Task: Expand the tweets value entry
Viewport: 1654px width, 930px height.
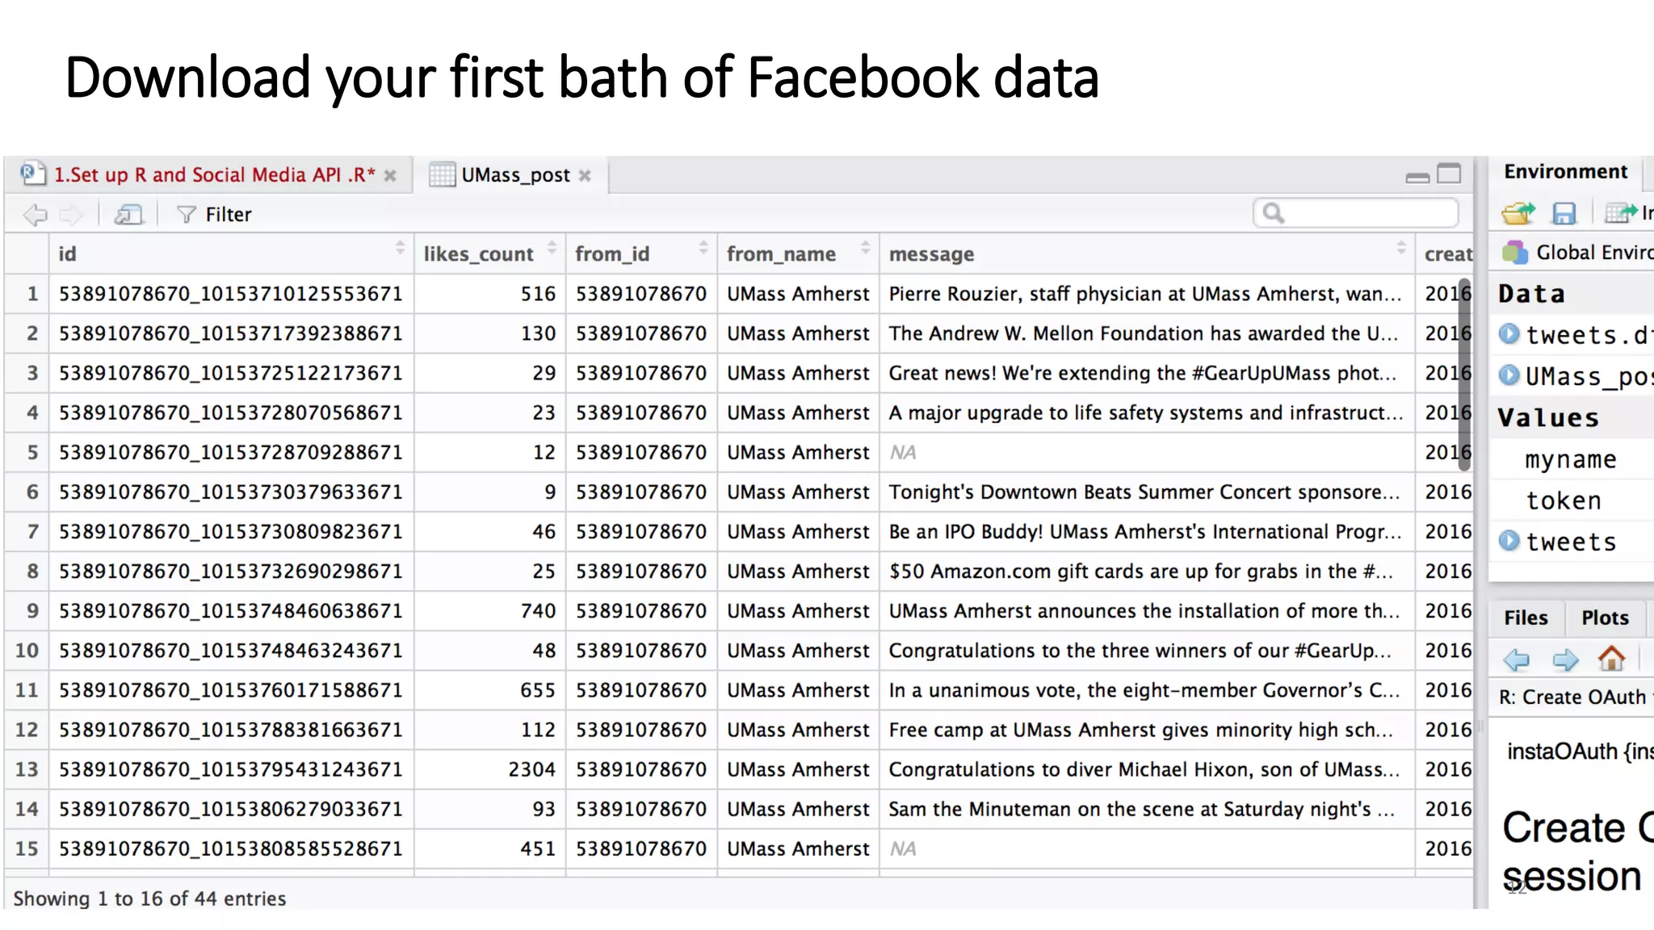Action: [1509, 540]
